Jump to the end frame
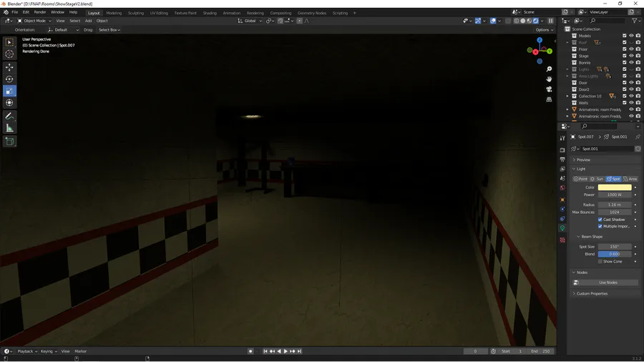Screen dimensions: 644x362 coord(299,351)
